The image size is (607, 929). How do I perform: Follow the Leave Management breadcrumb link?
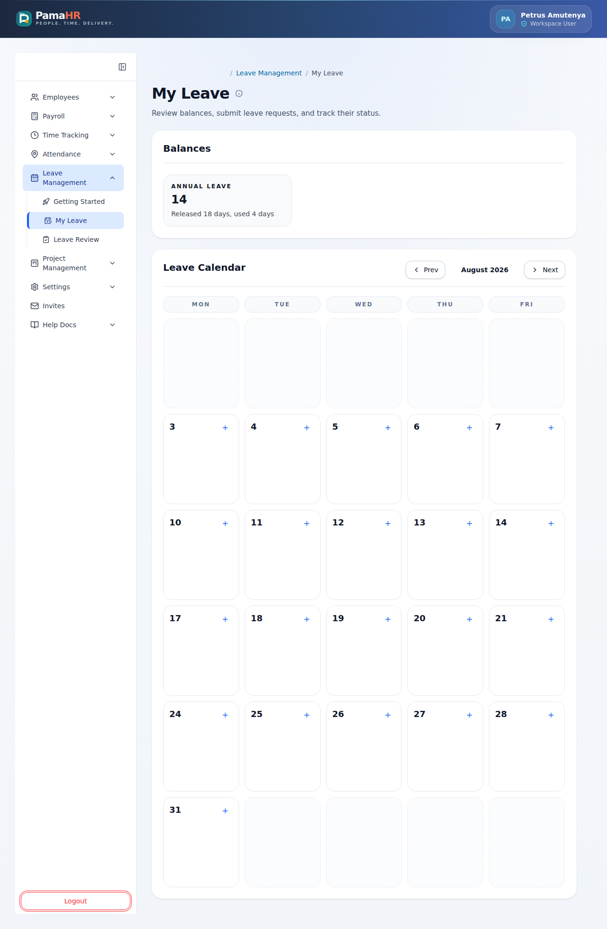(x=269, y=73)
